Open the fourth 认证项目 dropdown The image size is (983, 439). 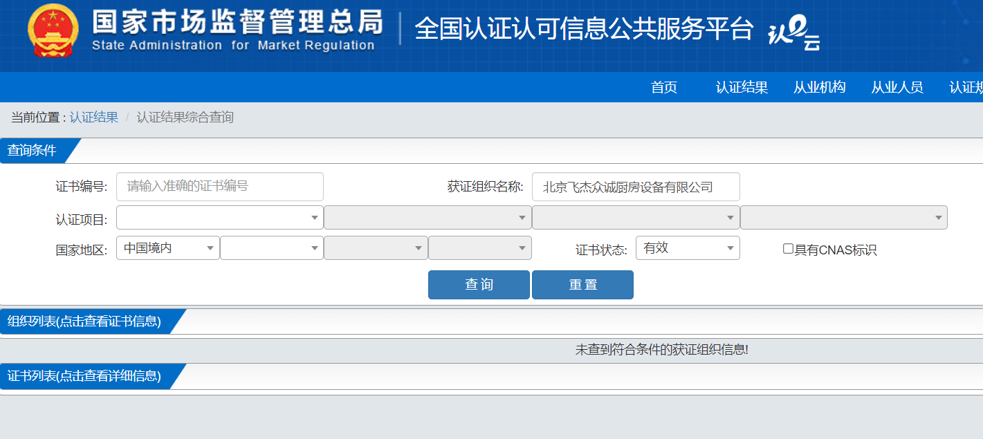(x=844, y=217)
